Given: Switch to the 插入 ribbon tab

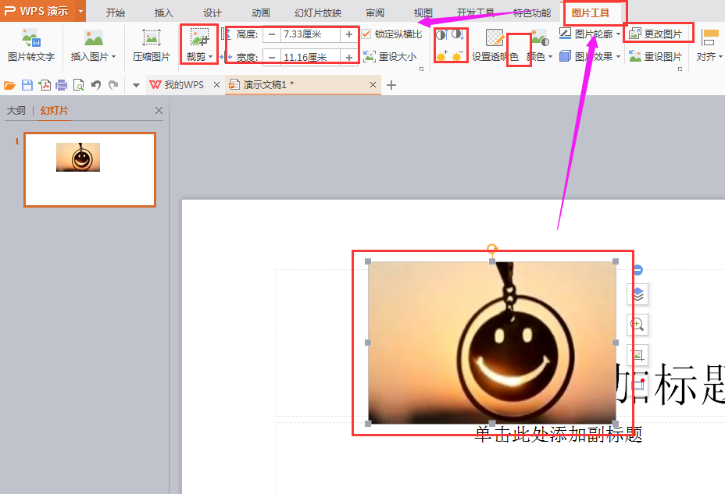Looking at the screenshot, I should (x=164, y=13).
